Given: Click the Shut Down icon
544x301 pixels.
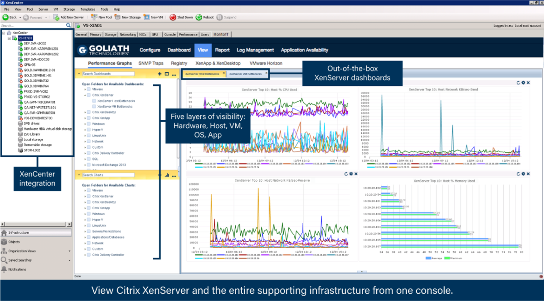Looking at the screenshot, I should click(x=172, y=17).
